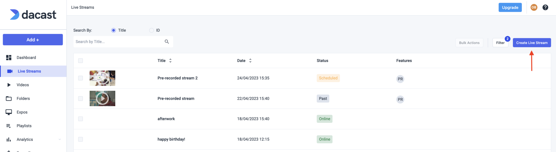Check the select-all checkbox in table header
Viewport: 556px width, 152px height.
[x=80, y=61]
